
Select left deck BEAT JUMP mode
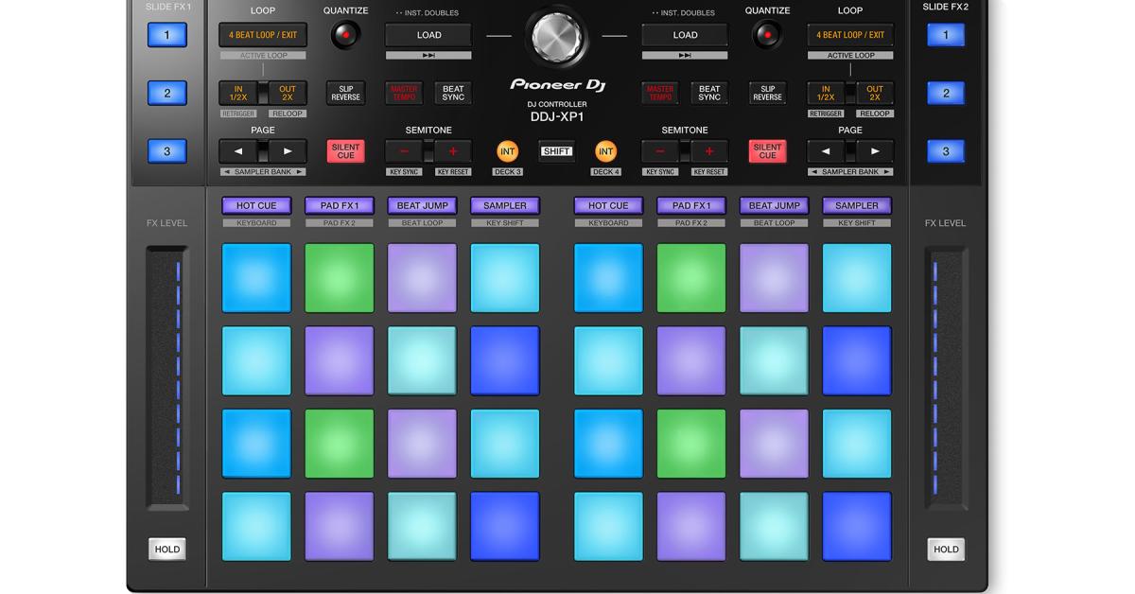pyautogui.click(x=422, y=205)
